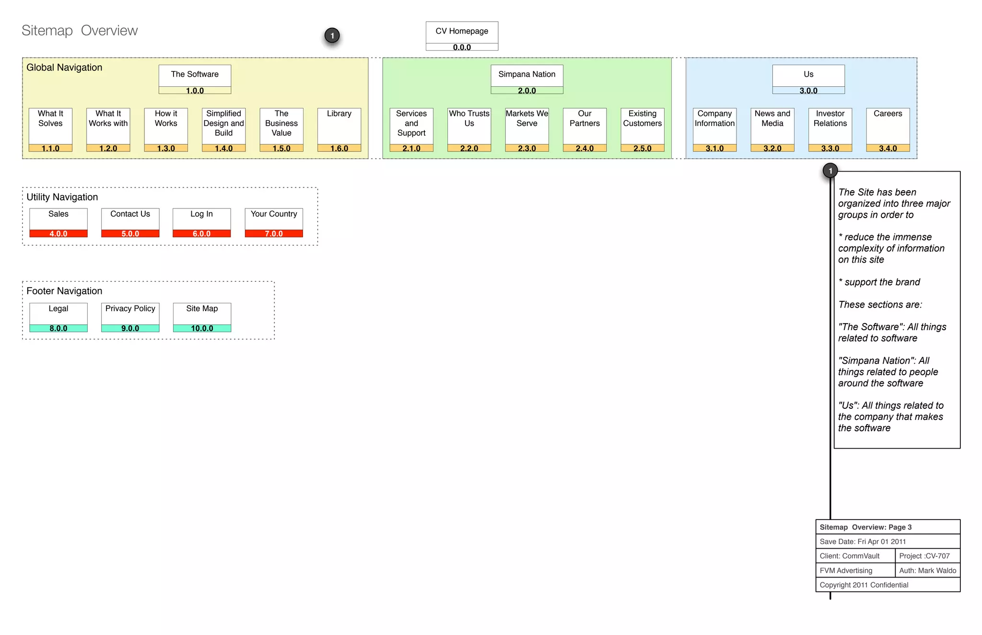Click the Footer Navigation label
Viewport: 982px width, 635px height.
pyautogui.click(x=64, y=291)
